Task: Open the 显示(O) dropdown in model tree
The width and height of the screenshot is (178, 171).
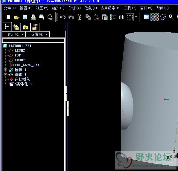Action: tap(14, 34)
